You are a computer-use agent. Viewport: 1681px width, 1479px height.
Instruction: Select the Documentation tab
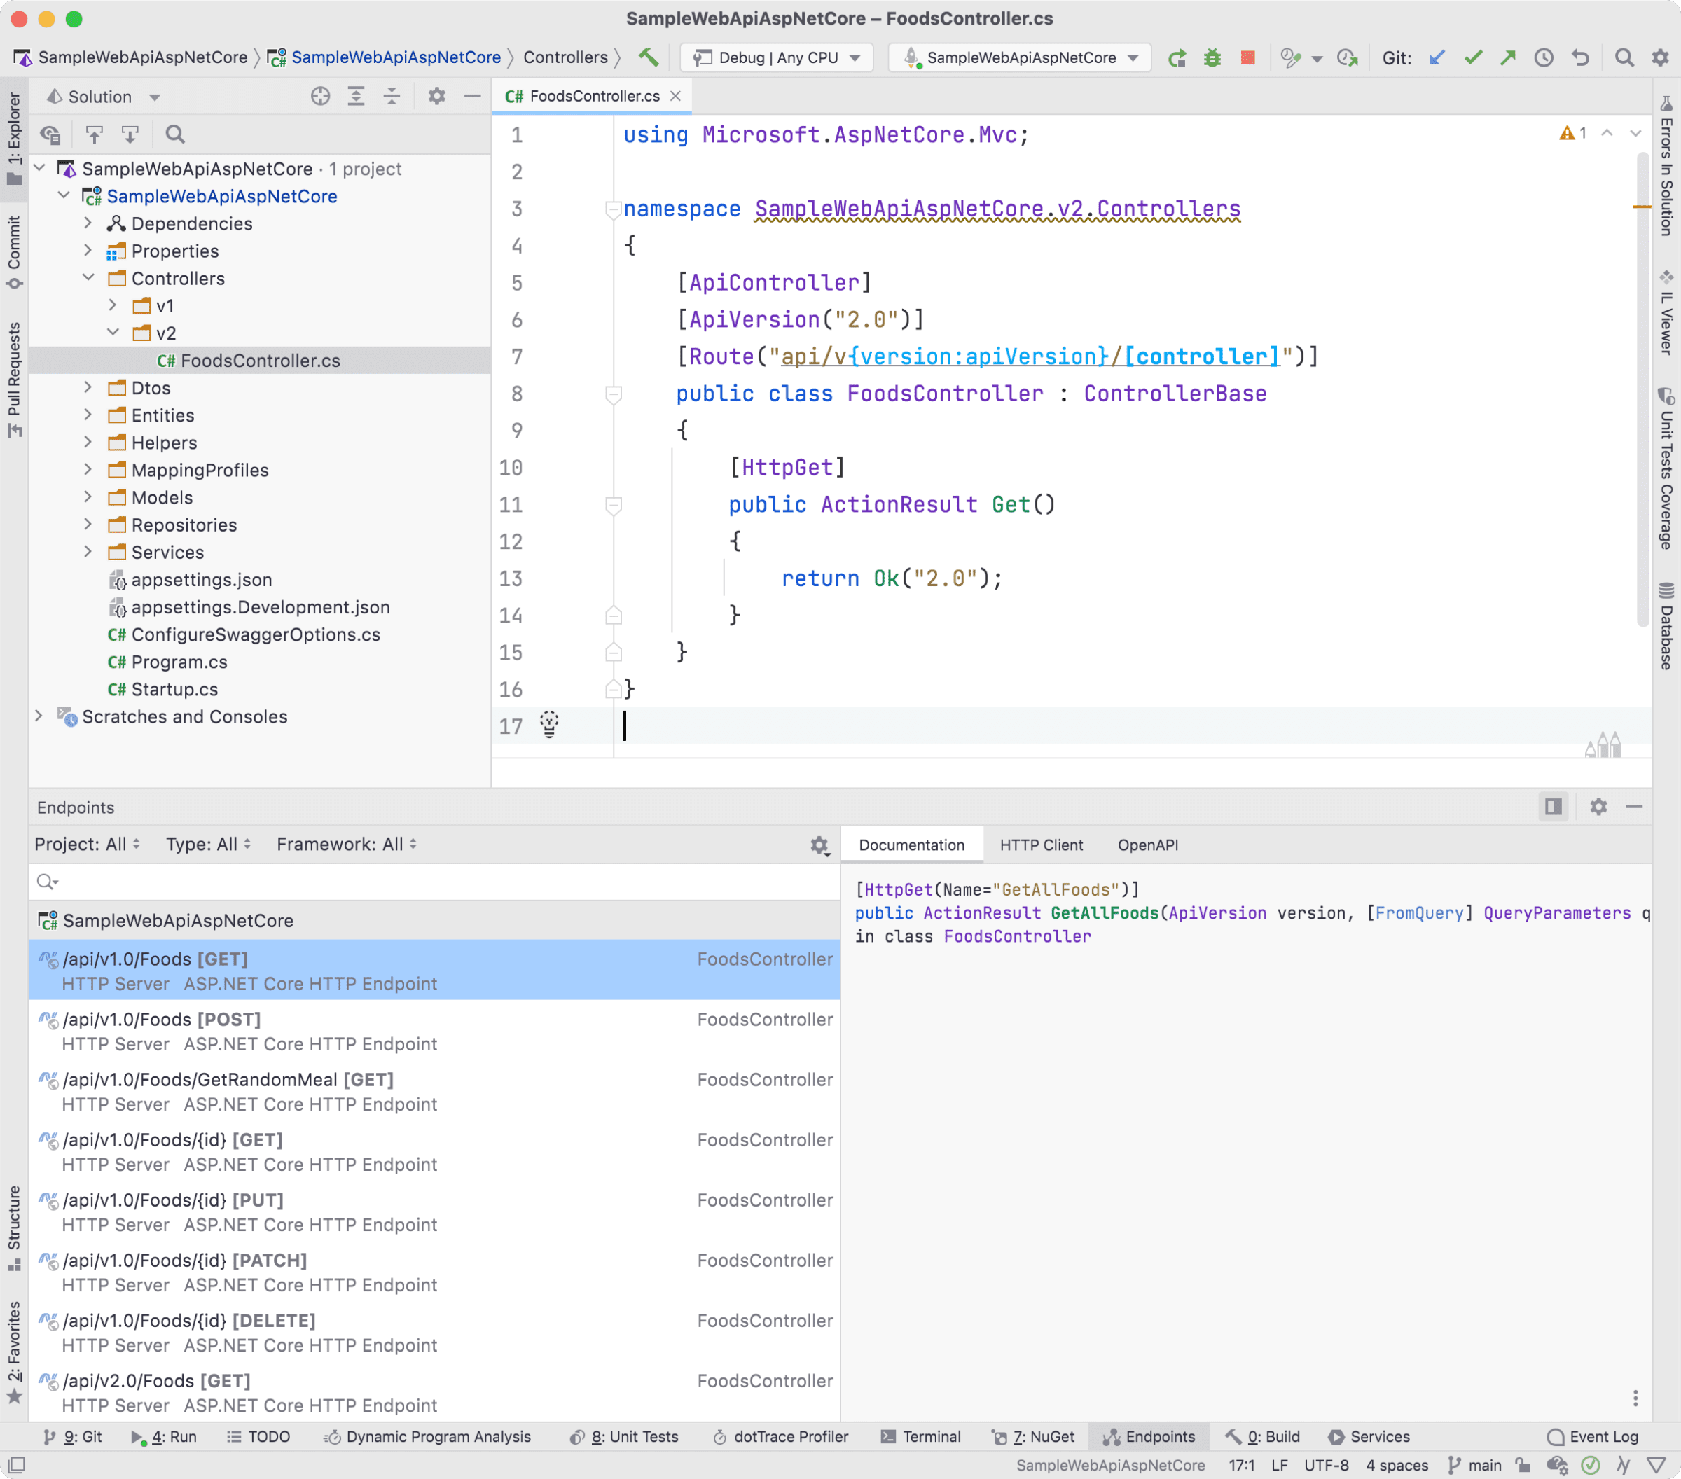click(x=911, y=845)
